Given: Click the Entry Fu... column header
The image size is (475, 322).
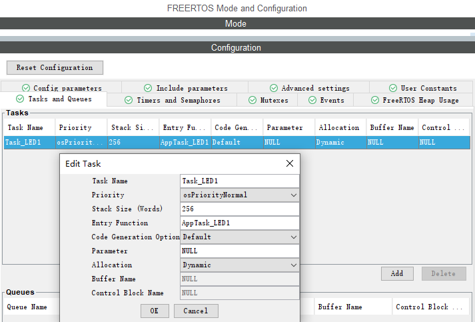Looking at the screenshot, I should tap(185, 127).
